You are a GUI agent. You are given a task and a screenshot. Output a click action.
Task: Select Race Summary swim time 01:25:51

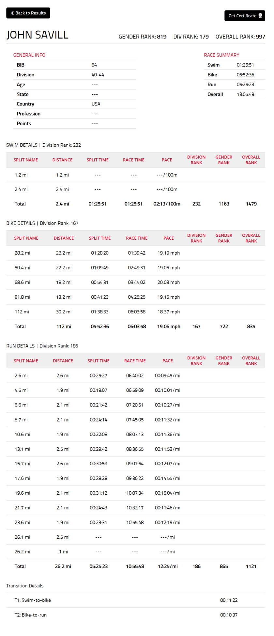coord(245,65)
